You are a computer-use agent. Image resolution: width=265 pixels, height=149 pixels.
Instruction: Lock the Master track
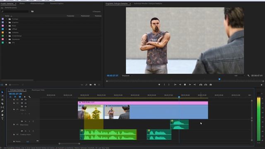tap(14, 142)
